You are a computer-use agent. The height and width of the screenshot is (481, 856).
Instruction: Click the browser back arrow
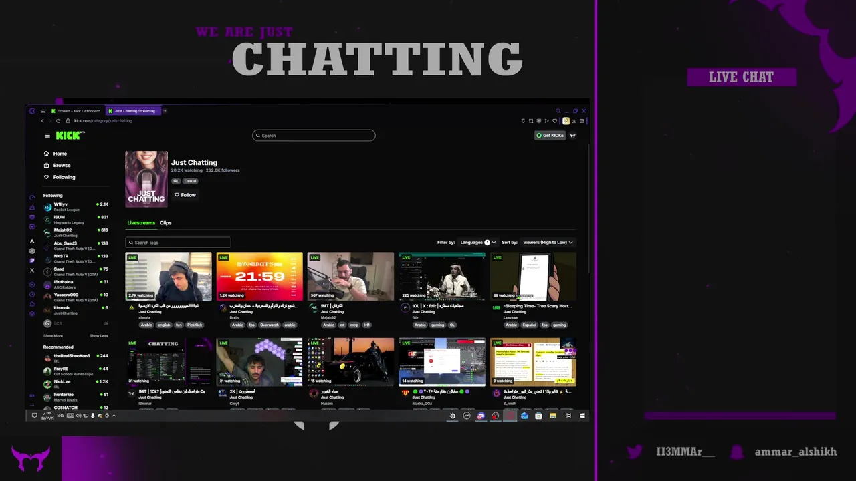coord(42,121)
